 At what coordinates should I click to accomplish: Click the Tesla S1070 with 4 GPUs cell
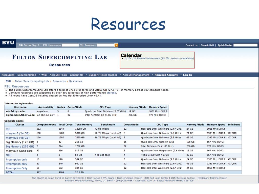(155, 155)
